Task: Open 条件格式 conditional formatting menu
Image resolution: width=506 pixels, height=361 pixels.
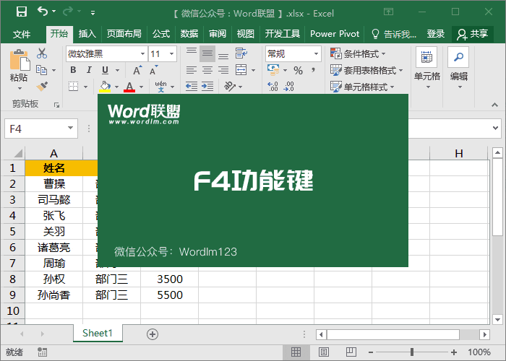Action: [x=358, y=53]
